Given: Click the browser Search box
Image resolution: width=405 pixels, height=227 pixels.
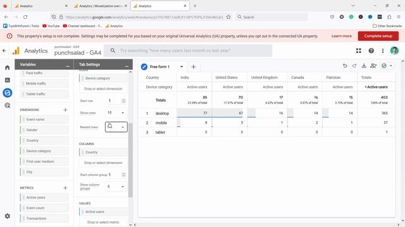Looking at the screenshot, I should [x=271, y=17].
